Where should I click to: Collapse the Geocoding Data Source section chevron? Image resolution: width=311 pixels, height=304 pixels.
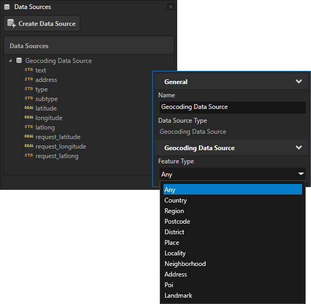(299, 148)
